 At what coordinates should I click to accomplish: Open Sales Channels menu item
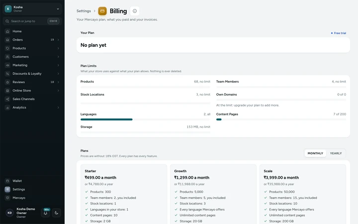pos(32,99)
